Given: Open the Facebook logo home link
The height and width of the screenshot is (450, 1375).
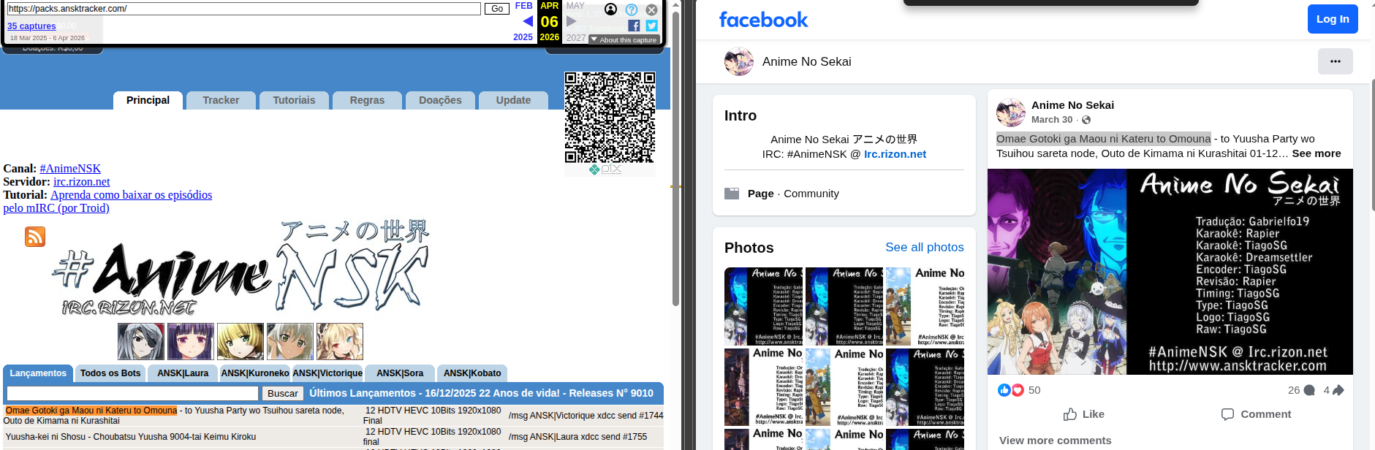Looking at the screenshot, I should (x=763, y=20).
